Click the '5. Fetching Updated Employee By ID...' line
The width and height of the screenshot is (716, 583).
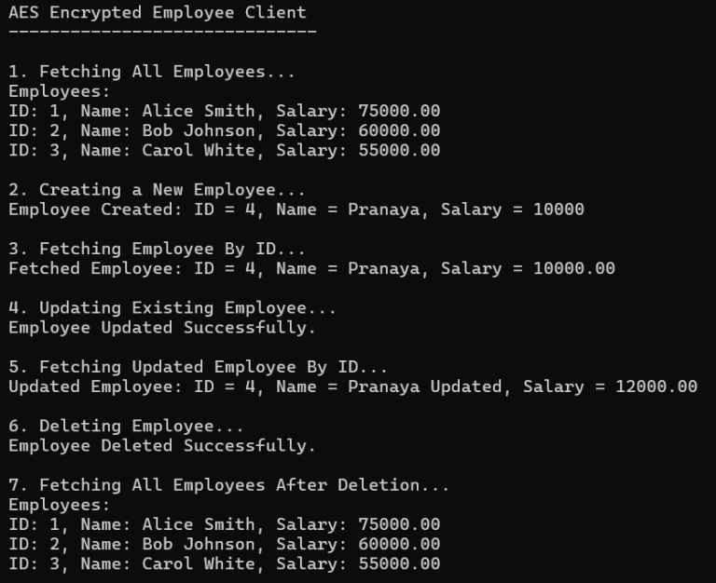pos(199,367)
